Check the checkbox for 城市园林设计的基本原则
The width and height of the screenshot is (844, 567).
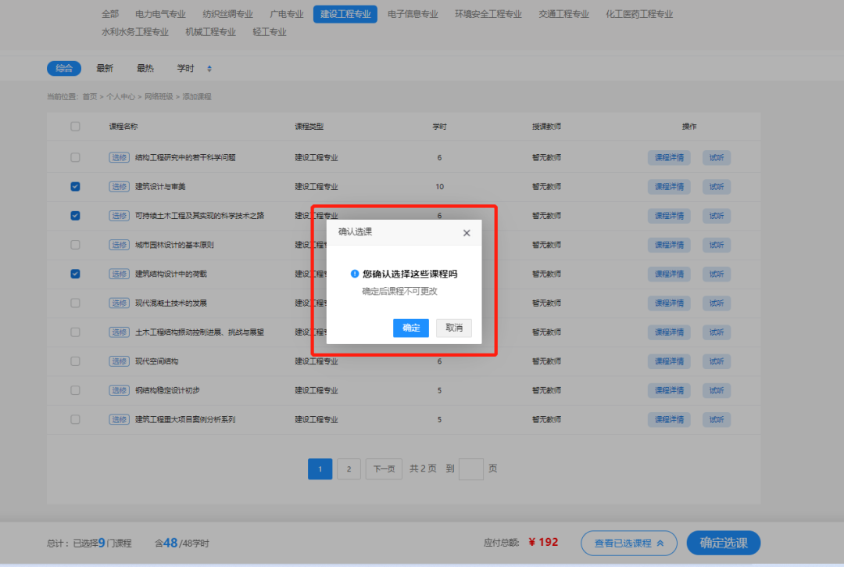click(x=75, y=245)
